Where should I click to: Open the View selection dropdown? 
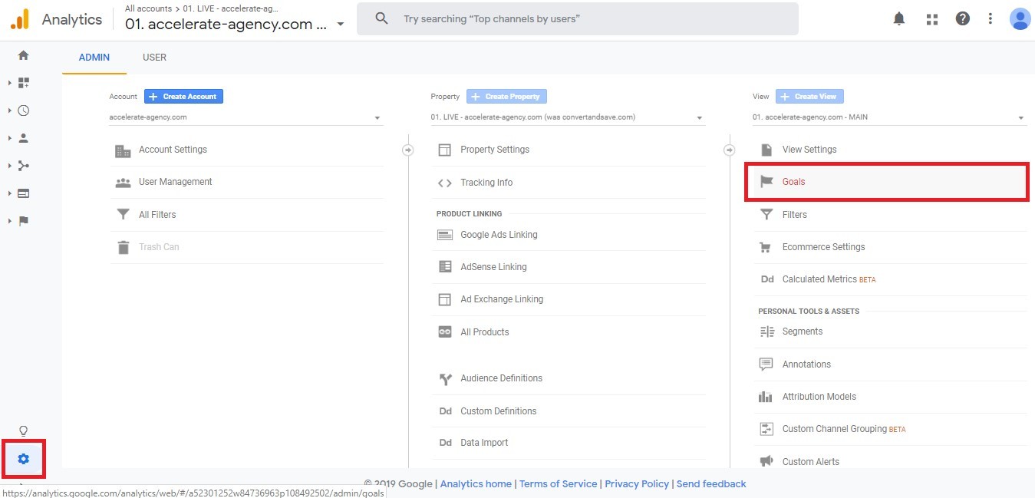pyautogui.click(x=888, y=117)
